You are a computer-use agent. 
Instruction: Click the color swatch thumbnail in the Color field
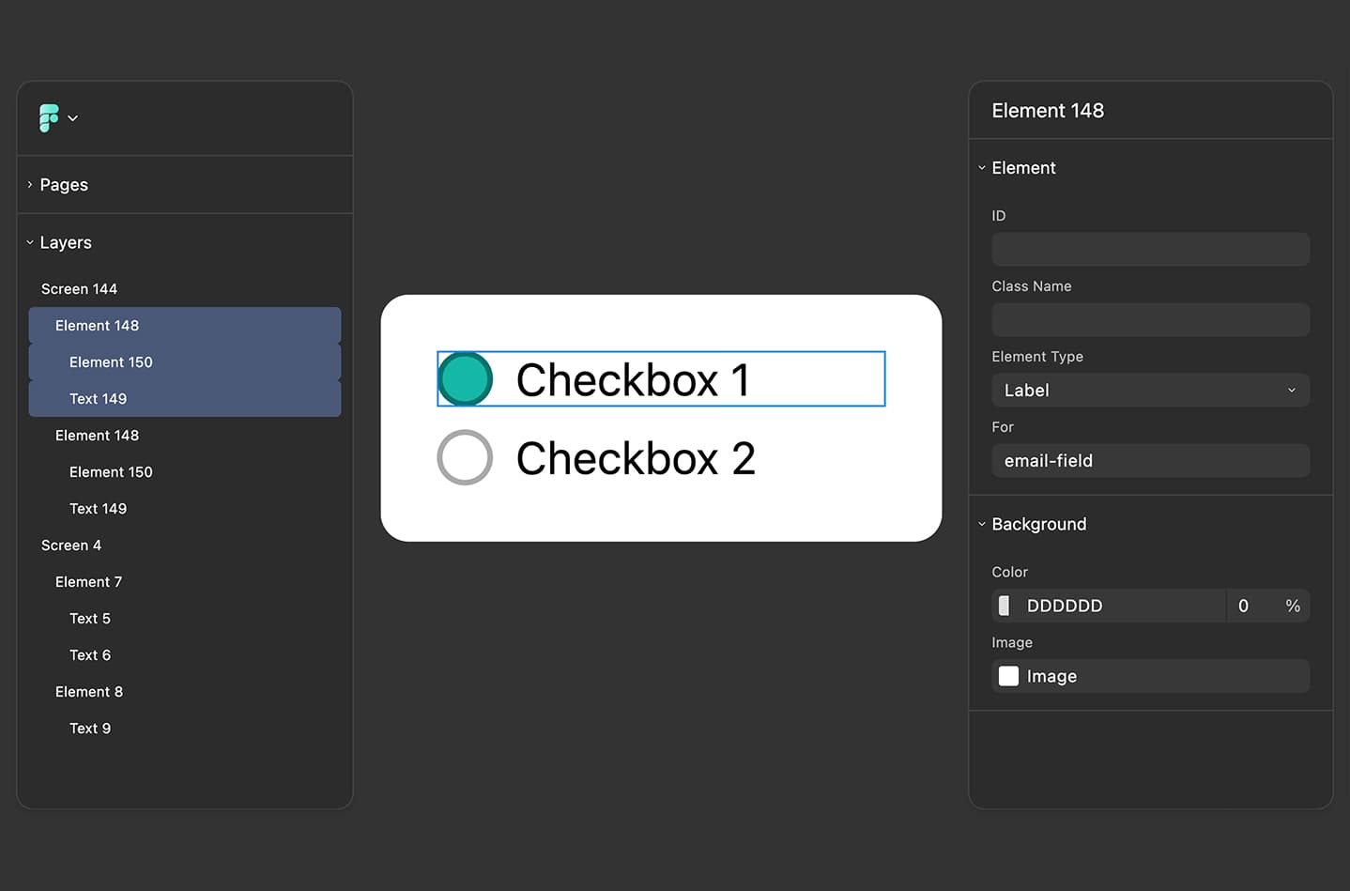pos(1004,606)
